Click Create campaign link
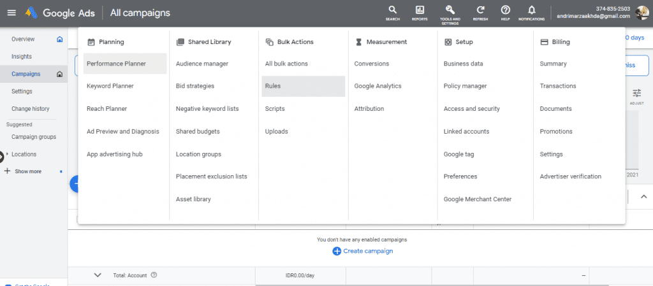This screenshot has width=653, height=286. point(368,251)
